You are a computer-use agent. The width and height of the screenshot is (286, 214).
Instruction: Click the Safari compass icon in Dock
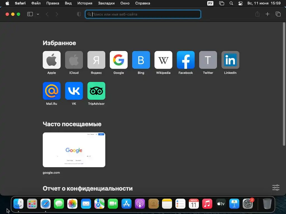tap(46, 204)
